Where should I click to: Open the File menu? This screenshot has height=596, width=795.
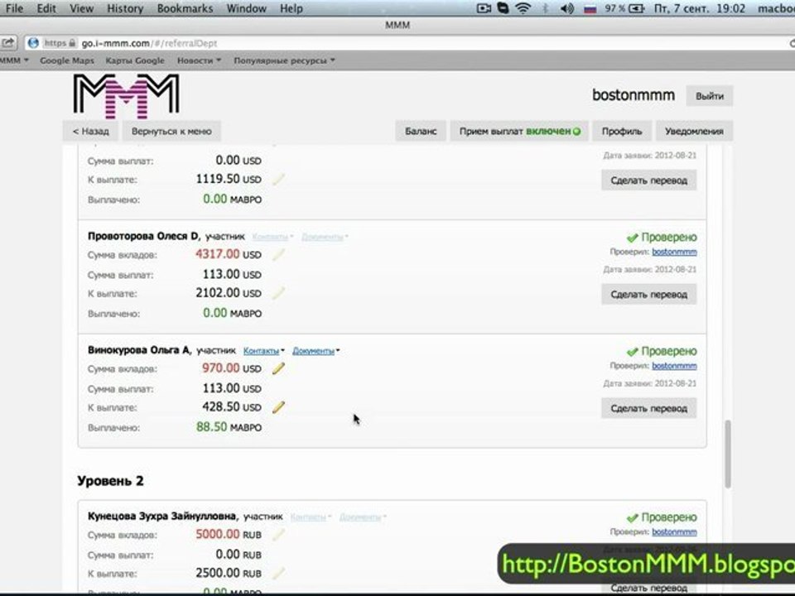(14, 8)
